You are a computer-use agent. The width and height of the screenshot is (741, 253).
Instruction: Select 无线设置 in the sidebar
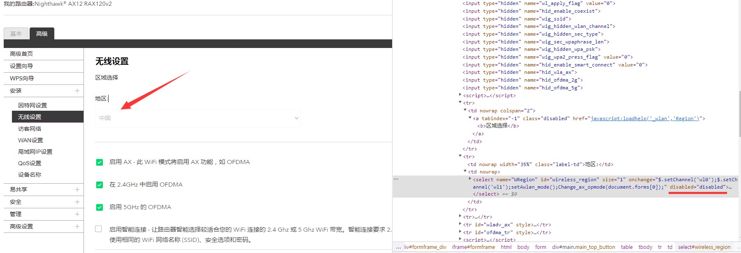pos(48,117)
